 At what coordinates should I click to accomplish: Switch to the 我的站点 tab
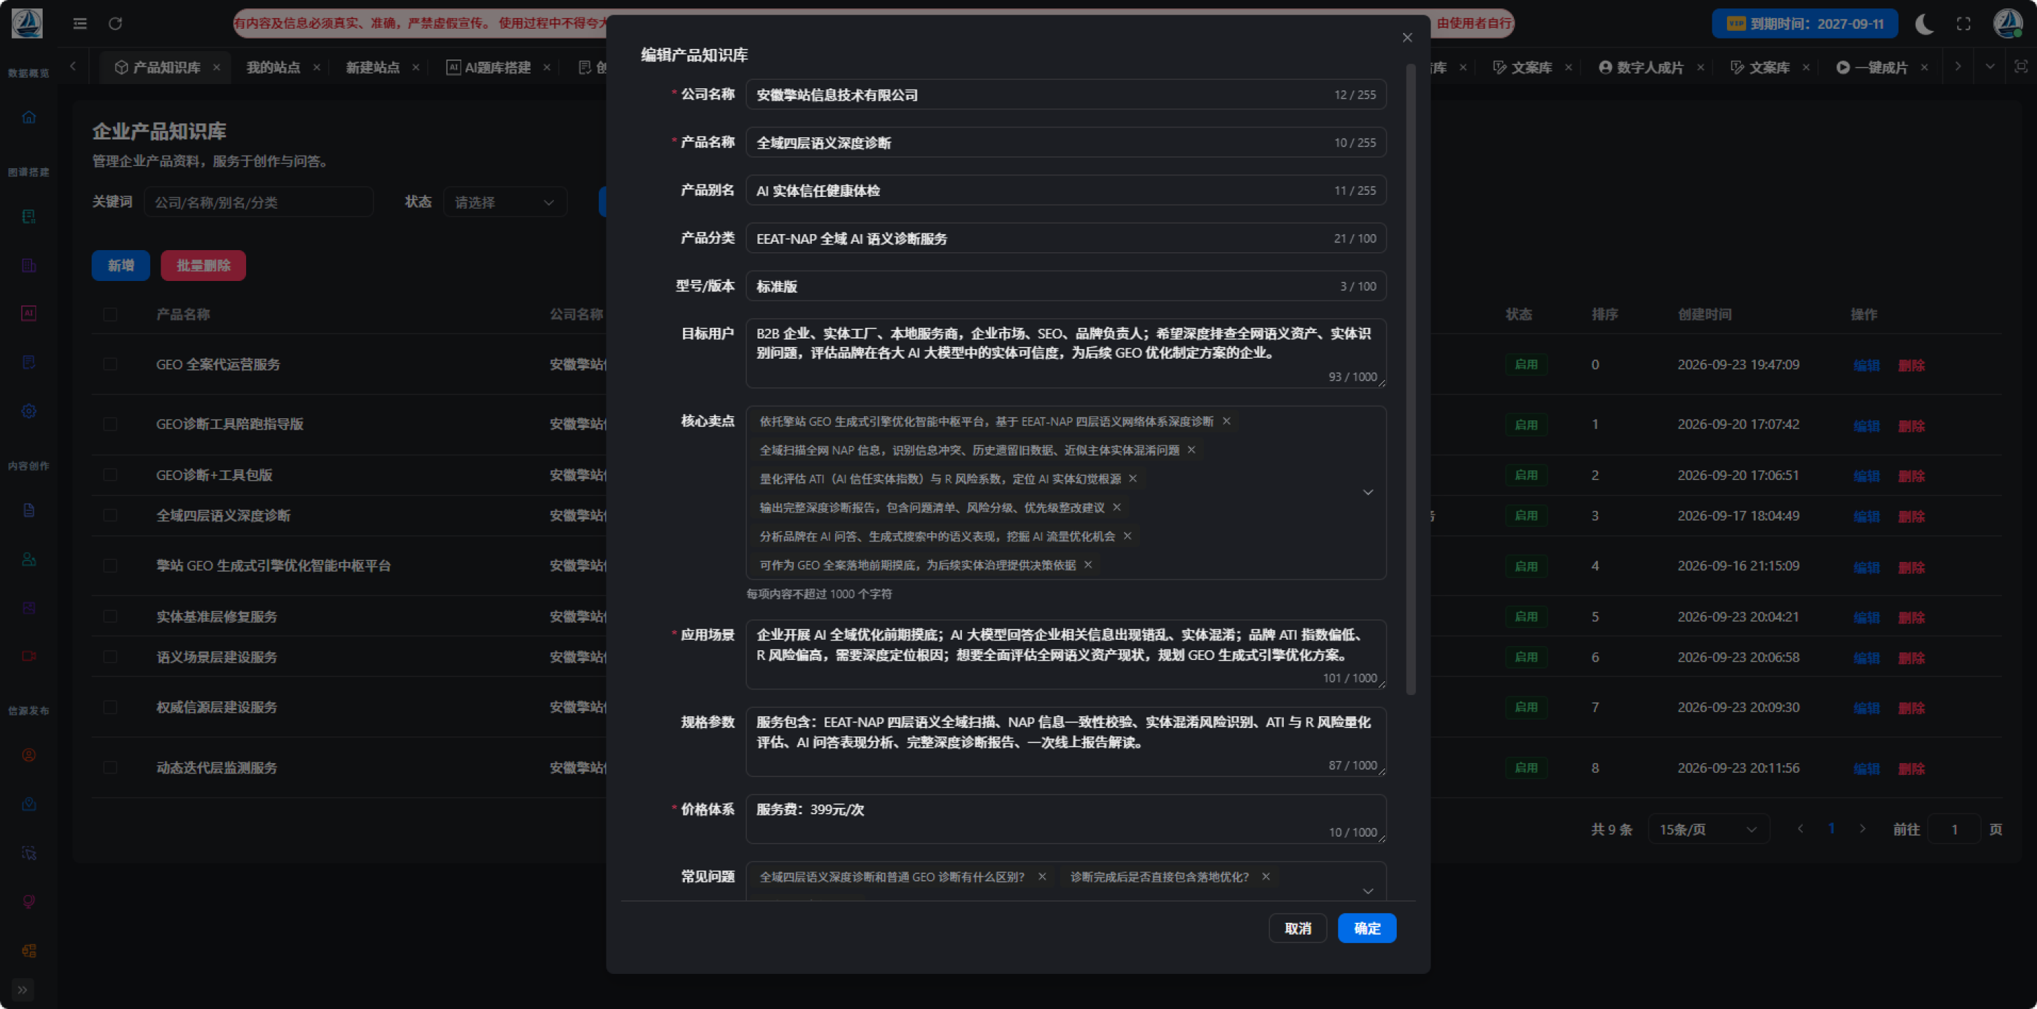[273, 67]
